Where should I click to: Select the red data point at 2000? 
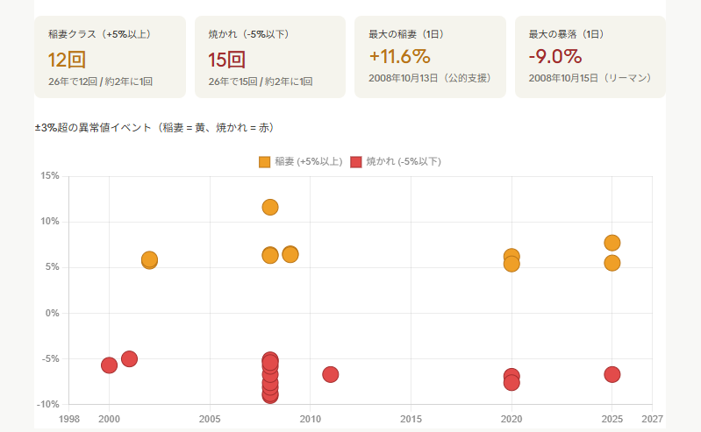(x=109, y=365)
